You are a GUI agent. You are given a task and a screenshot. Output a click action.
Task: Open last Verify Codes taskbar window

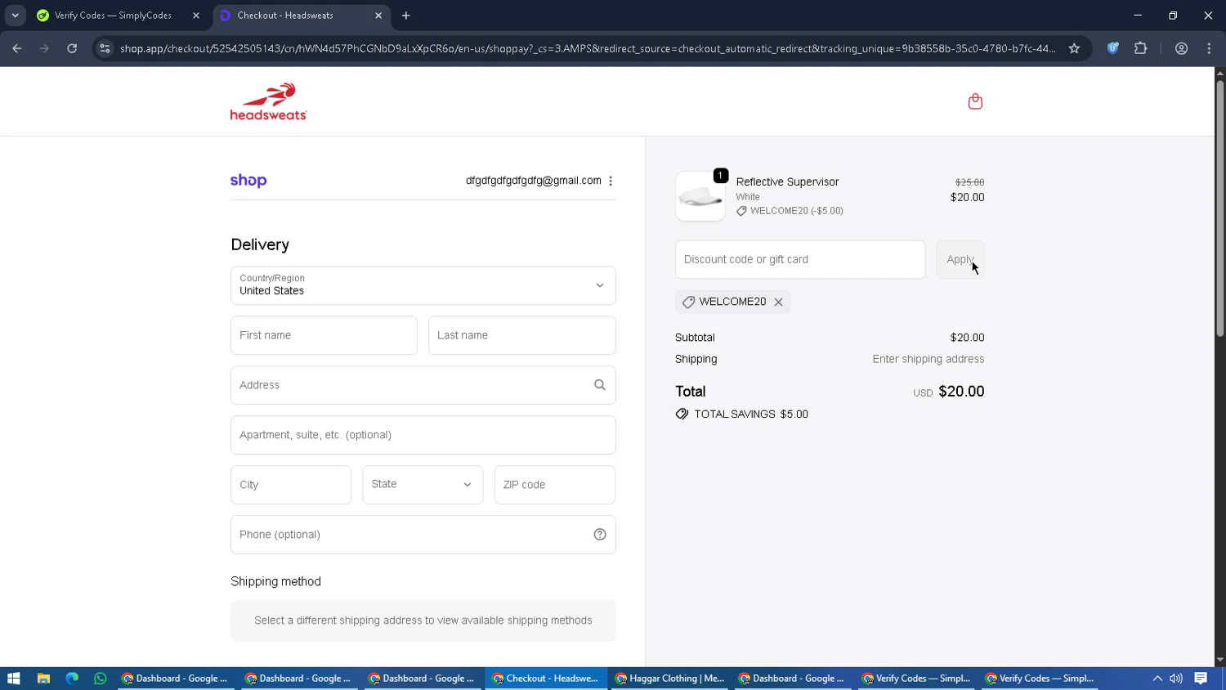[x=1040, y=679]
